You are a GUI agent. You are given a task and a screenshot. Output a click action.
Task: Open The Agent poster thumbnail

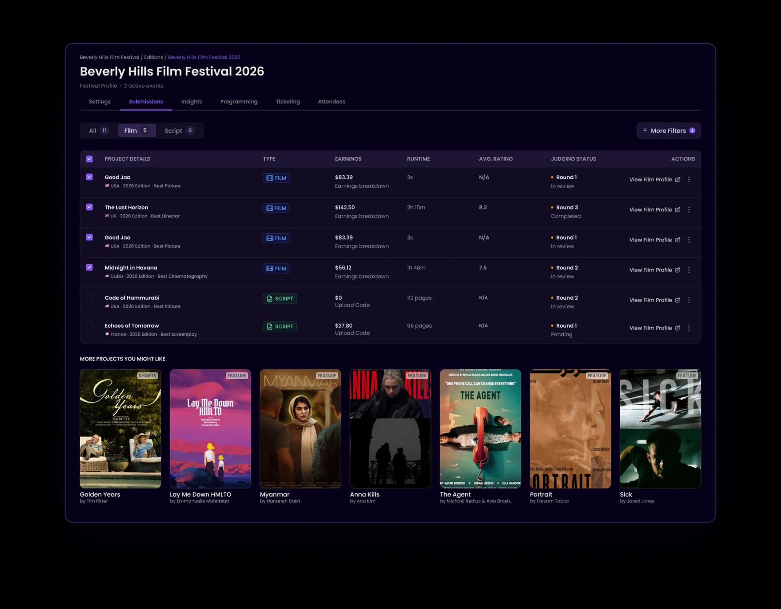click(480, 428)
